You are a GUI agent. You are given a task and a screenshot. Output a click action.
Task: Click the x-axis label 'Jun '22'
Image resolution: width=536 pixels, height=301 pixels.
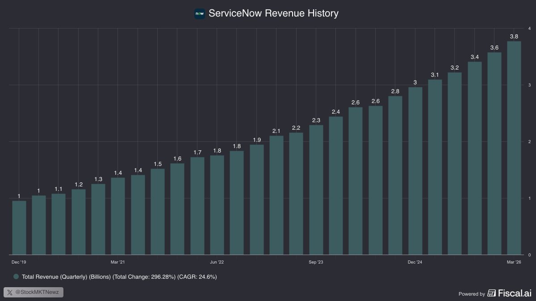tap(217, 262)
